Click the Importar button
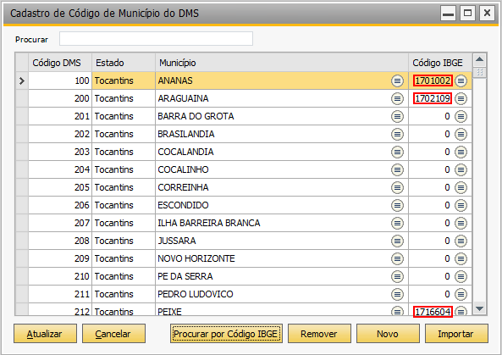 [x=456, y=334]
